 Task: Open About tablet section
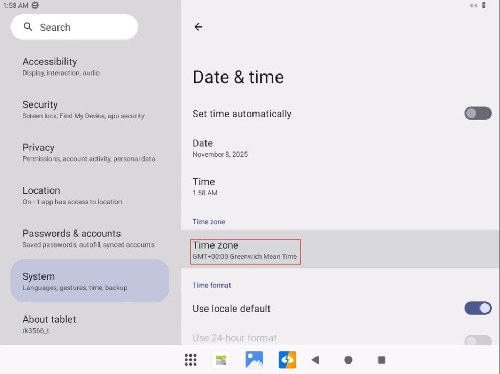(x=49, y=324)
